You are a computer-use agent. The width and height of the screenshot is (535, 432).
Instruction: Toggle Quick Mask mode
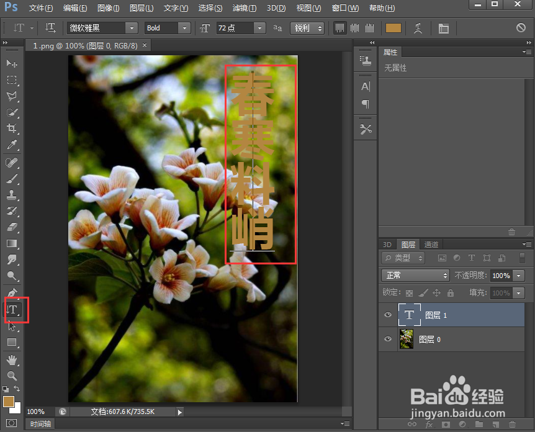pos(12,423)
